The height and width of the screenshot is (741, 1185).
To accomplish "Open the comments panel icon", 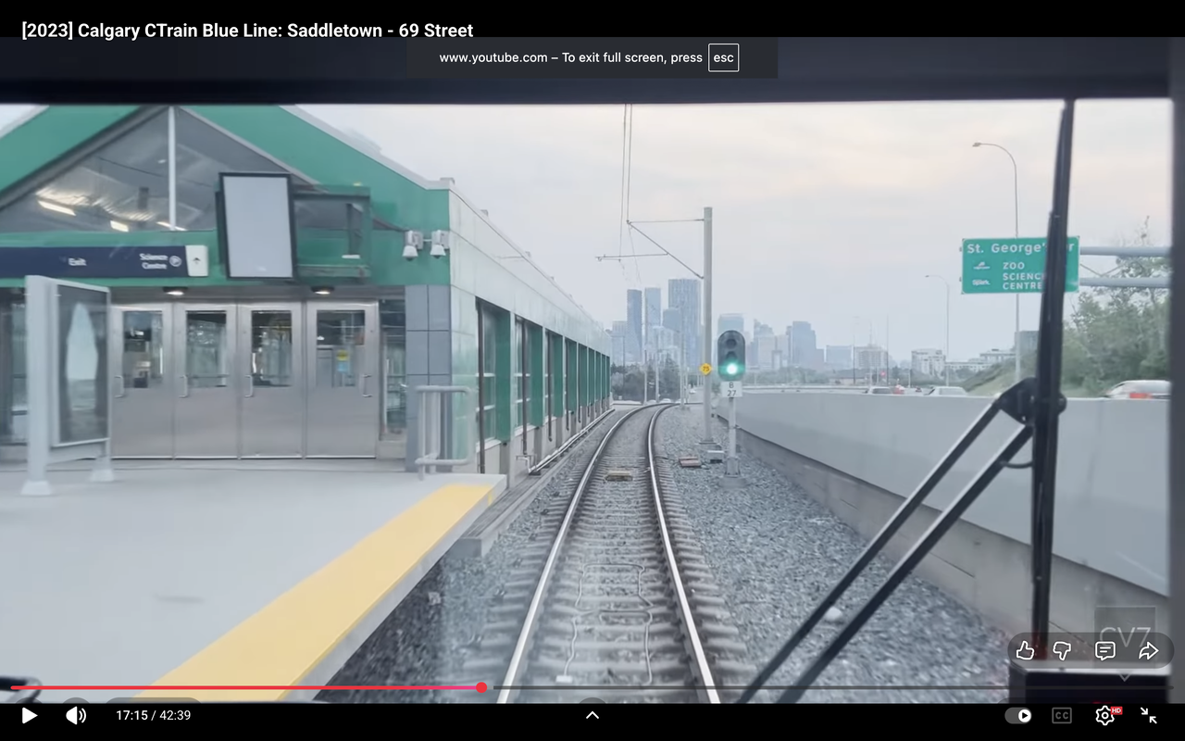I will tap(1104, 650).
